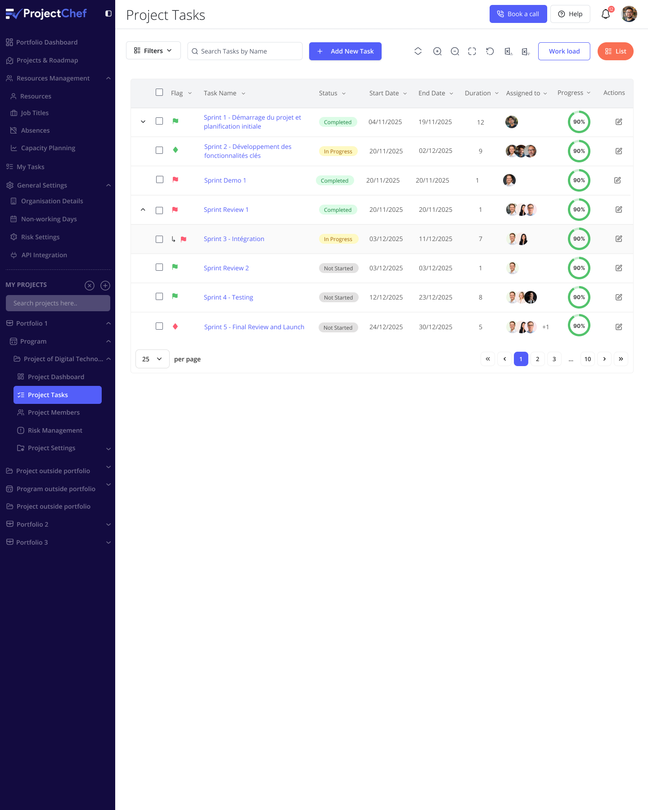This screenshot has width=648, height=810.
Task: Click Add New Task button
Action: [x=345, y=51]
